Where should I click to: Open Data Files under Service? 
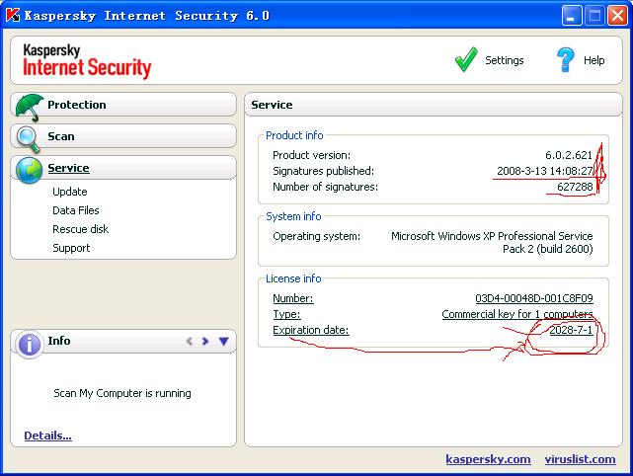[x=75, y=210]
